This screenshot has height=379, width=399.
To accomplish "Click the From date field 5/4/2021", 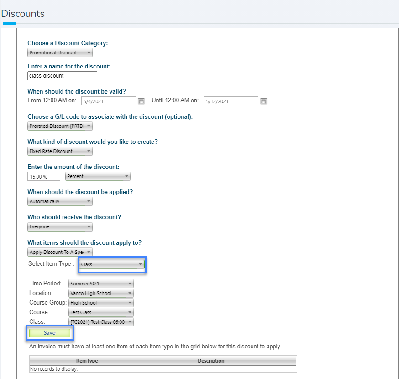I will click(x=109, y=101).
